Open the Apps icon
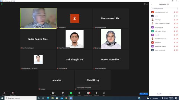Image resolution: width=179 pixels, height=100 pixels. (x=104, y=93)
